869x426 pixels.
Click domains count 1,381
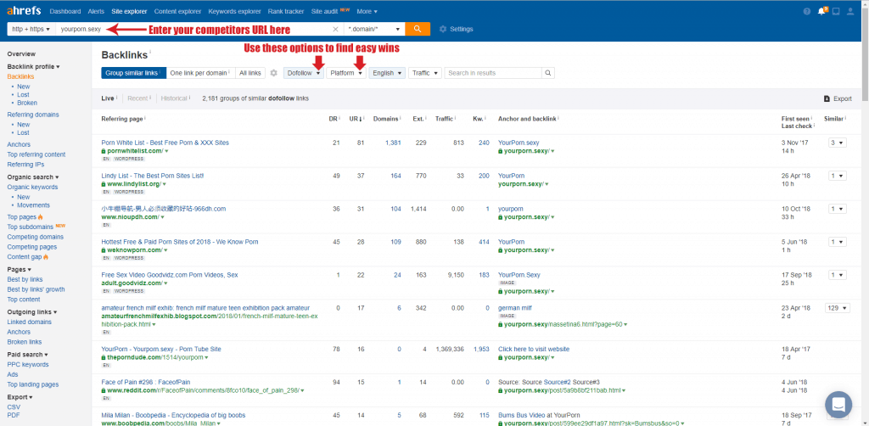pyautogui.click(x=393, y=143)
